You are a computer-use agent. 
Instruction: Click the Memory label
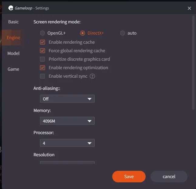coord(42,110)
